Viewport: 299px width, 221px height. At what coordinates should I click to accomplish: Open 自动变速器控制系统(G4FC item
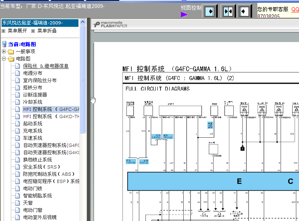coord(51,145)
